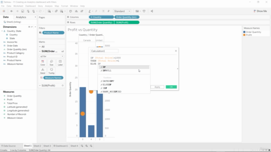Click the Show/hide cards toolbar icon
The image size is (271, 152).
coord(137,11)
